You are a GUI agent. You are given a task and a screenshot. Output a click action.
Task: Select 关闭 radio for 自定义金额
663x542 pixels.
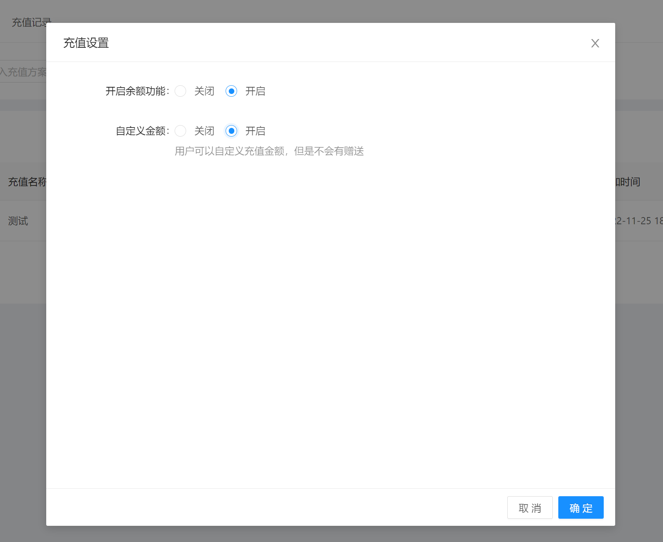[x=181, y=131]
